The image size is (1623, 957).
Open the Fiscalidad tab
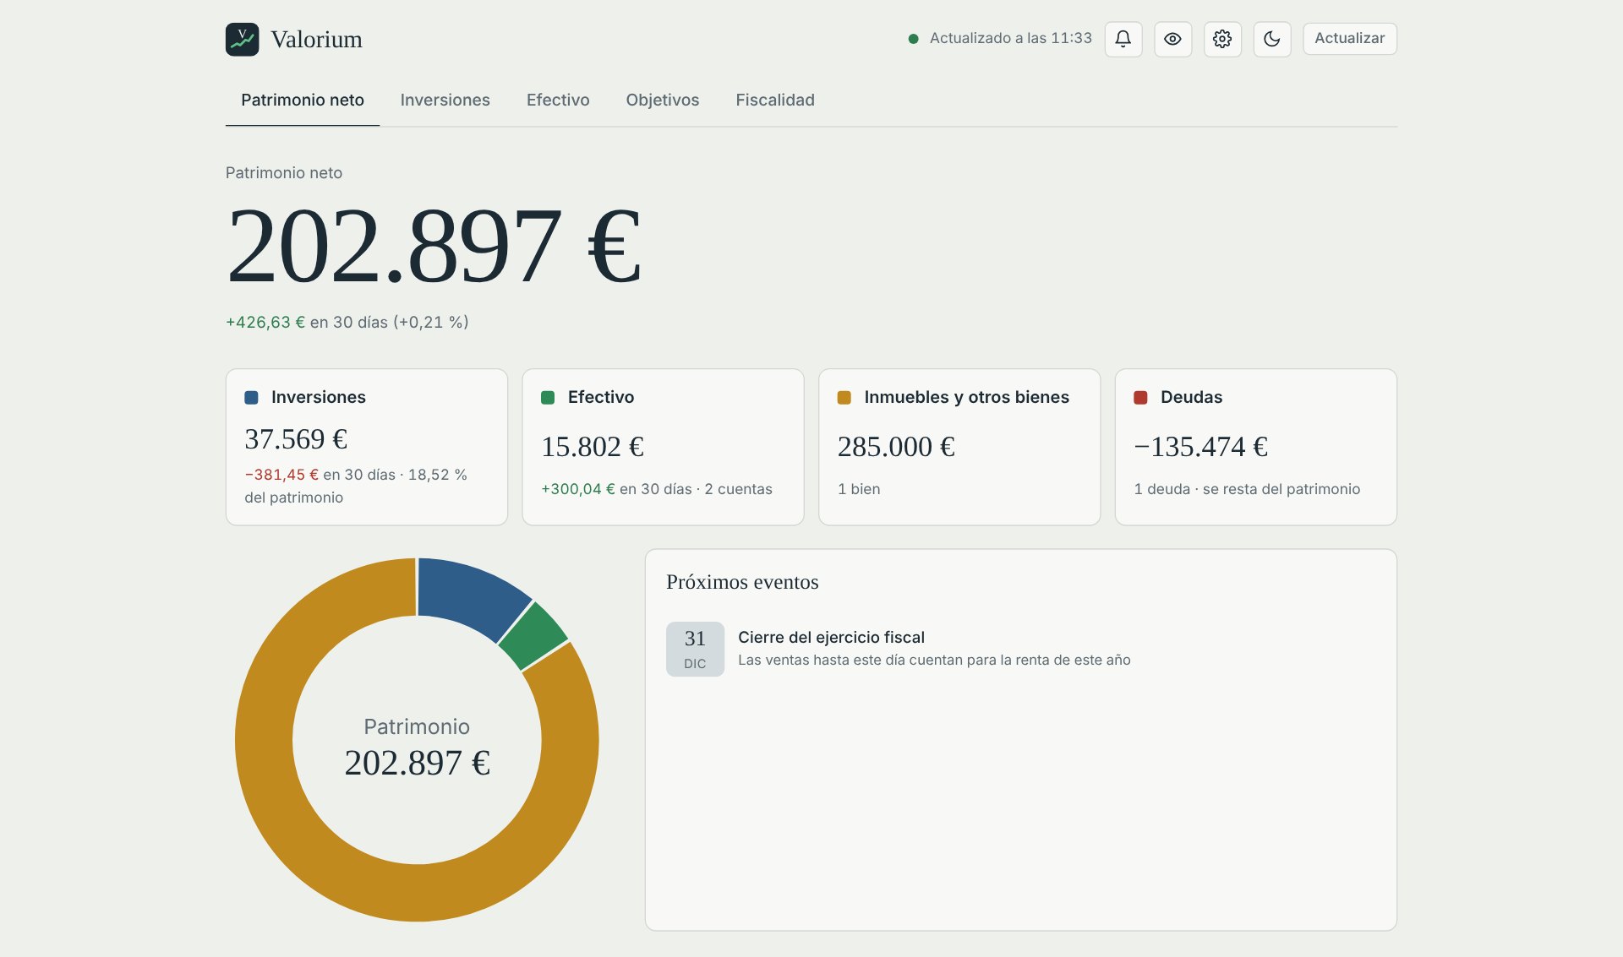[774, 101]
